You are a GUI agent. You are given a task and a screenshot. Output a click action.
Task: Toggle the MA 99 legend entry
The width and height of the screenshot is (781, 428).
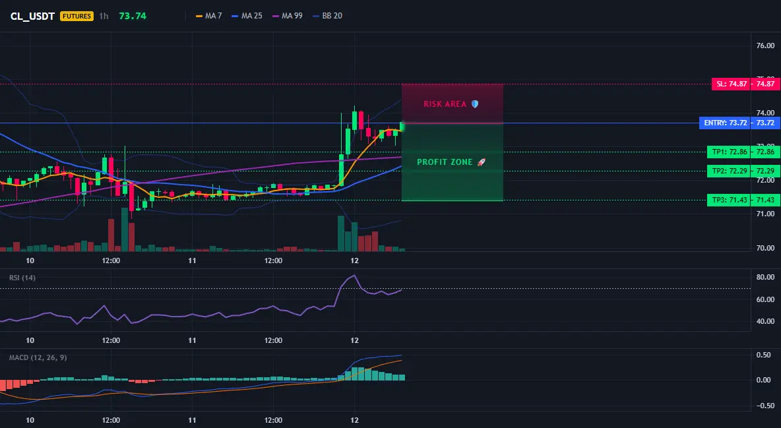(x=288, y=16)
